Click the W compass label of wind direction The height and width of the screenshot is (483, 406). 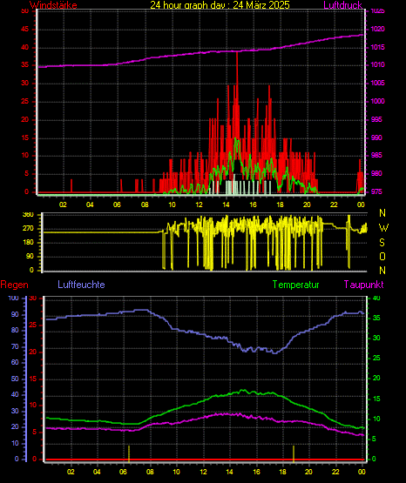pyautogui.click(x=383, y=228)
